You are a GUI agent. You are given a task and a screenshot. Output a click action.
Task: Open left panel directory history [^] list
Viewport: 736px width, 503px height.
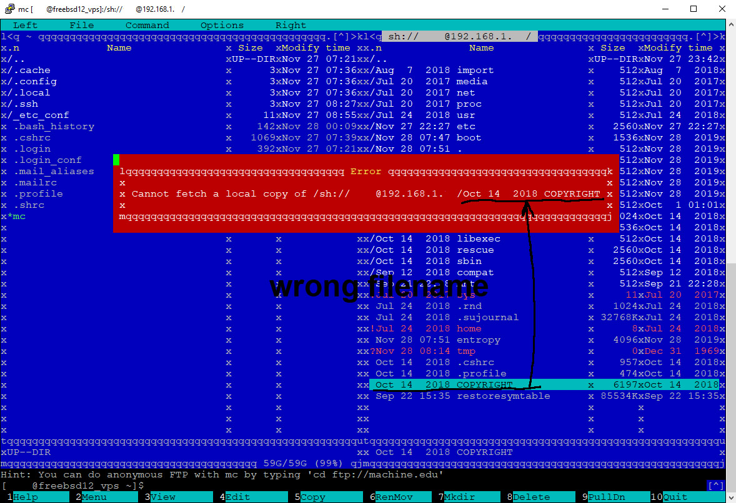pos(341,36)
